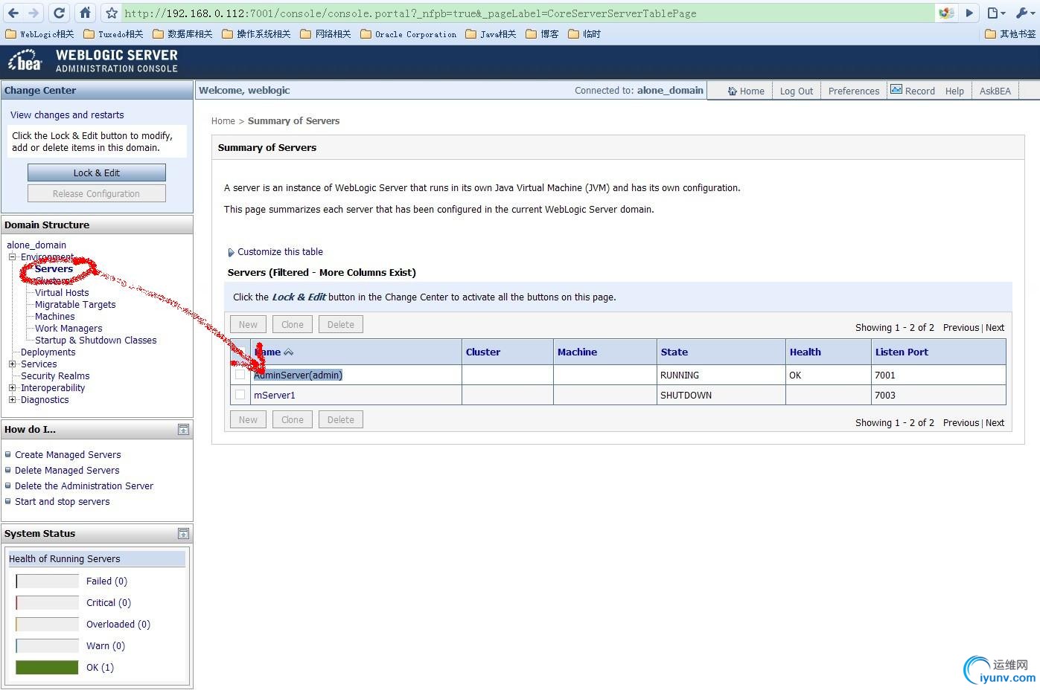This screenshot has height=690, width=1040.
Task: Expand the Interoperability tree node
Action: coord(12,388)
